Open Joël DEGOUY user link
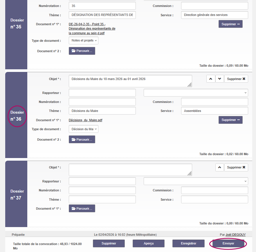 pos(236,235)
